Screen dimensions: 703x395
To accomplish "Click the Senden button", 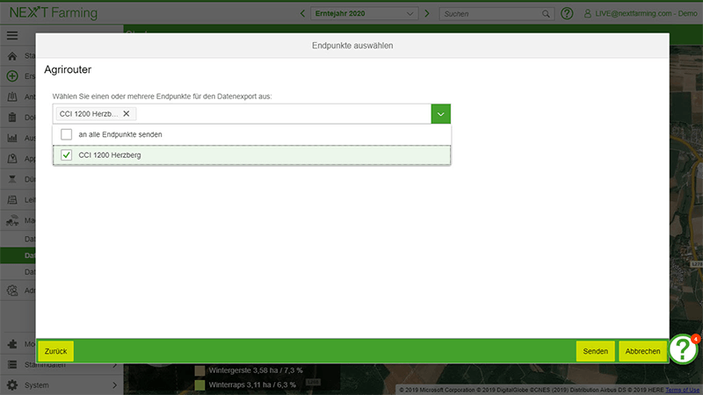I will pos(596,351).
